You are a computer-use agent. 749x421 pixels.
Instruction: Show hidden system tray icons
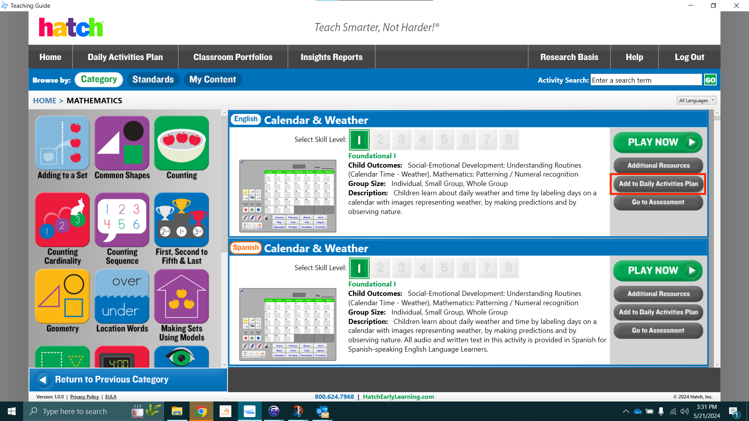tap(626, 411)
